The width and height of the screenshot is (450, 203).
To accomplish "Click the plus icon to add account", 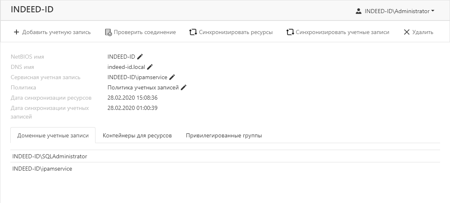I will (16, 32).
